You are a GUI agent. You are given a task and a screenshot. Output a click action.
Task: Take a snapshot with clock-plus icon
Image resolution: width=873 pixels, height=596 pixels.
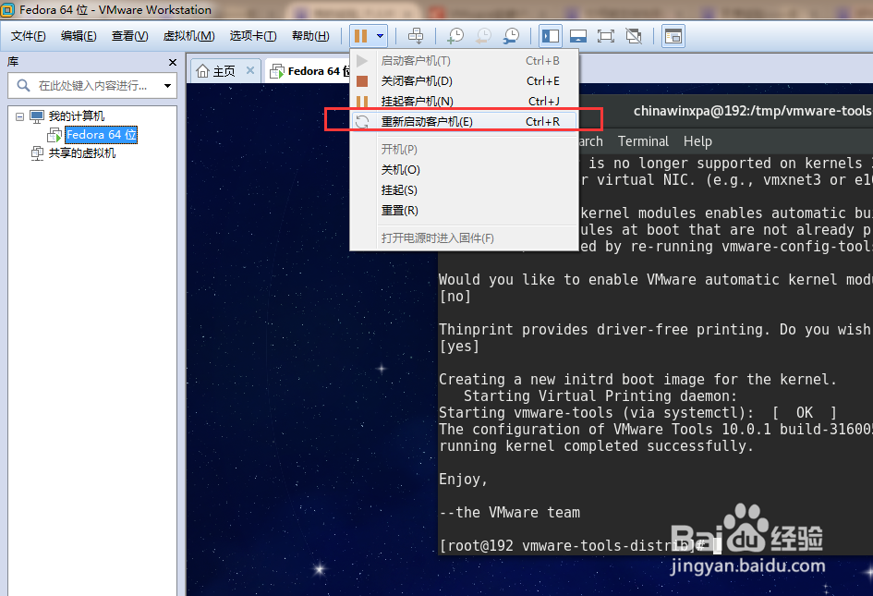[455, 36]
